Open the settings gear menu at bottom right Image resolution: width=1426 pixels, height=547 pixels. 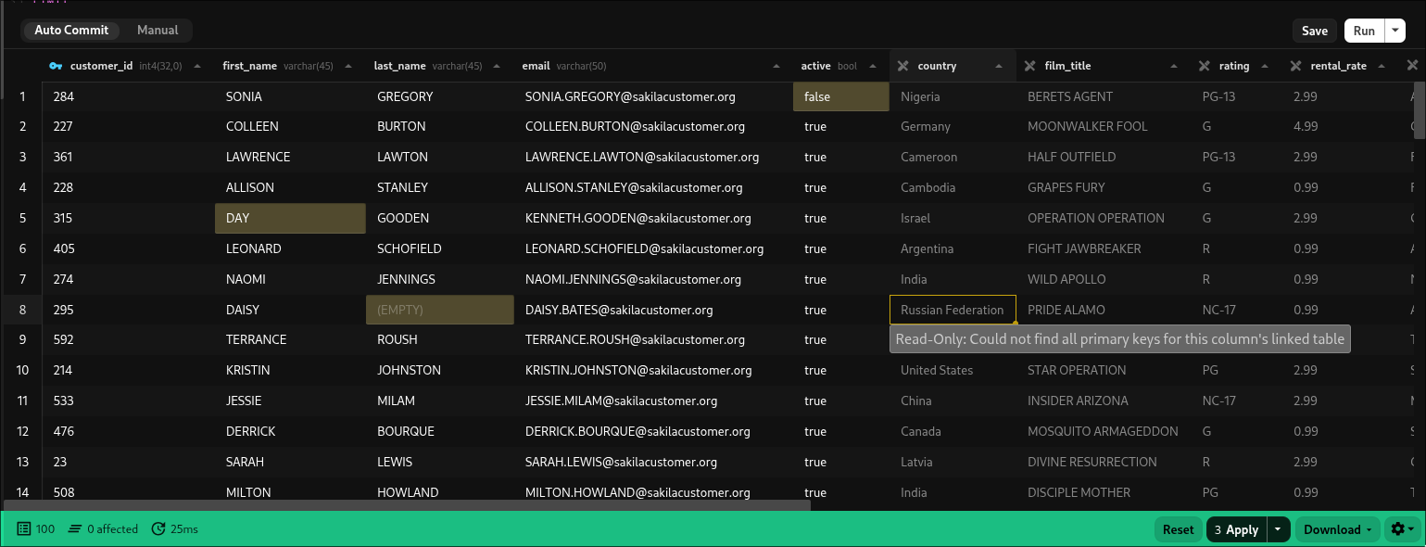click(1398, 528)
